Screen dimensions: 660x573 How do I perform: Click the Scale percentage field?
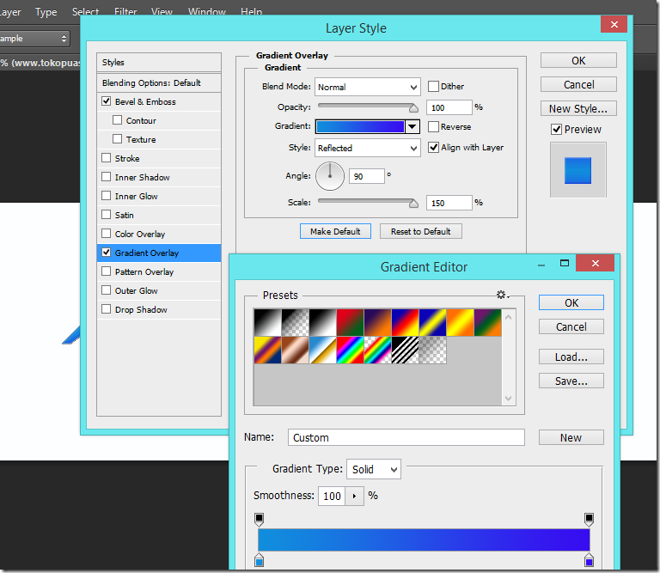point(449,203)
